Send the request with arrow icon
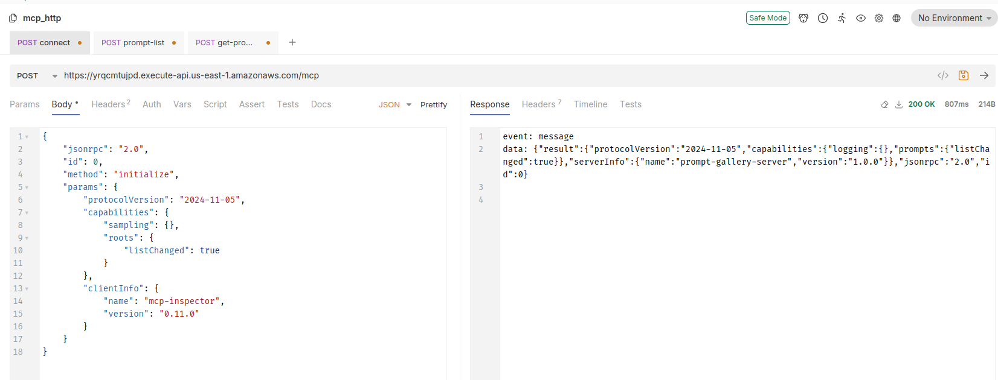The image size is (998, 380). 984,75
